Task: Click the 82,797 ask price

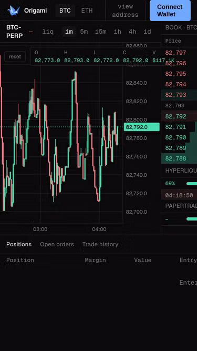Action: (x=176, y=53)
